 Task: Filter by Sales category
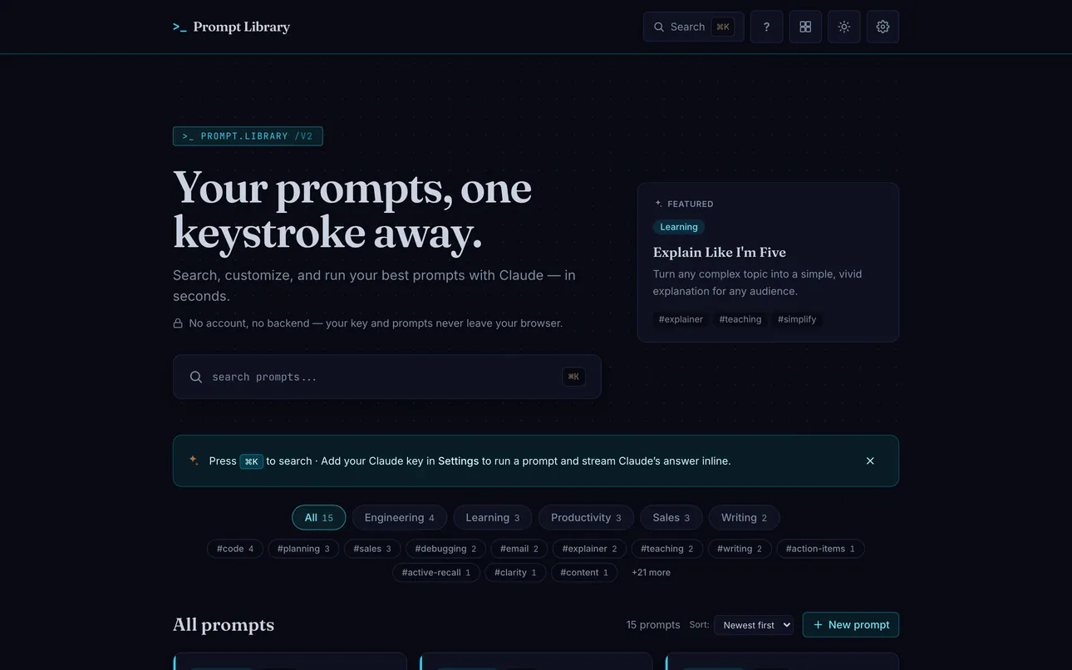tap(671, 517)
